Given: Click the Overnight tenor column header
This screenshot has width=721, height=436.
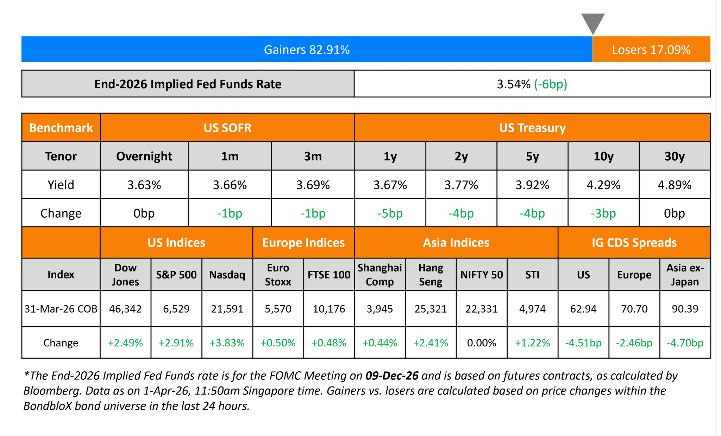Looking at the screenshot, I should (x=144, y=156).
